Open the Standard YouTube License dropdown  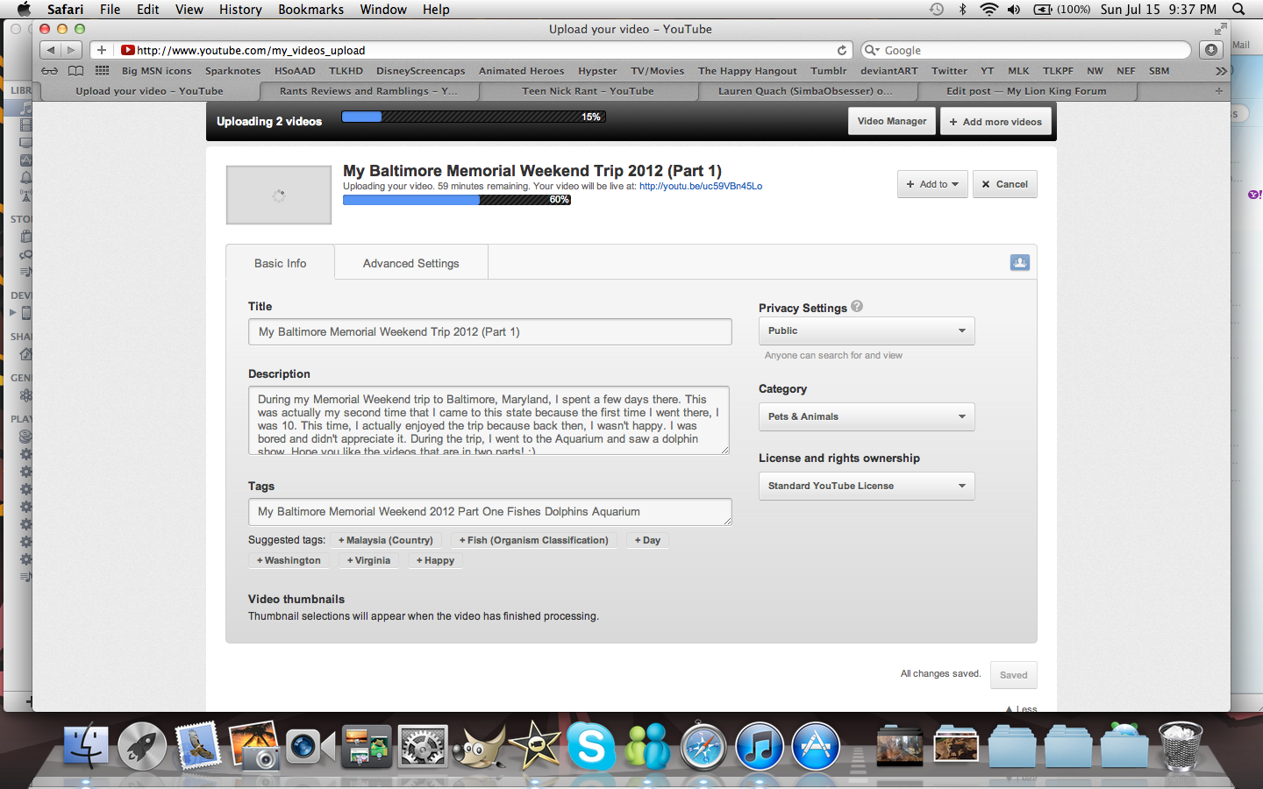point(866,486)
